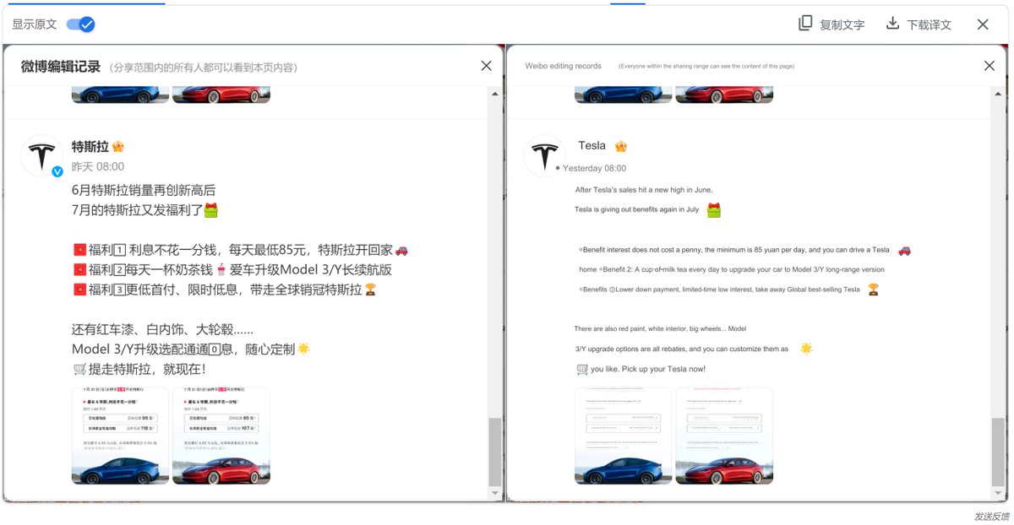The height and width of the screenshot is (525, 1014).
Task: Close the translation viewer
Action: point(983,24)
